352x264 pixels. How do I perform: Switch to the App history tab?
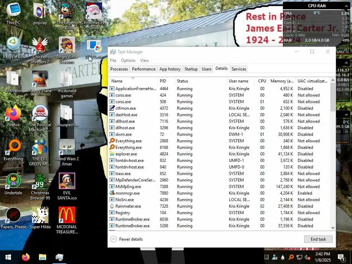point(170,69)
